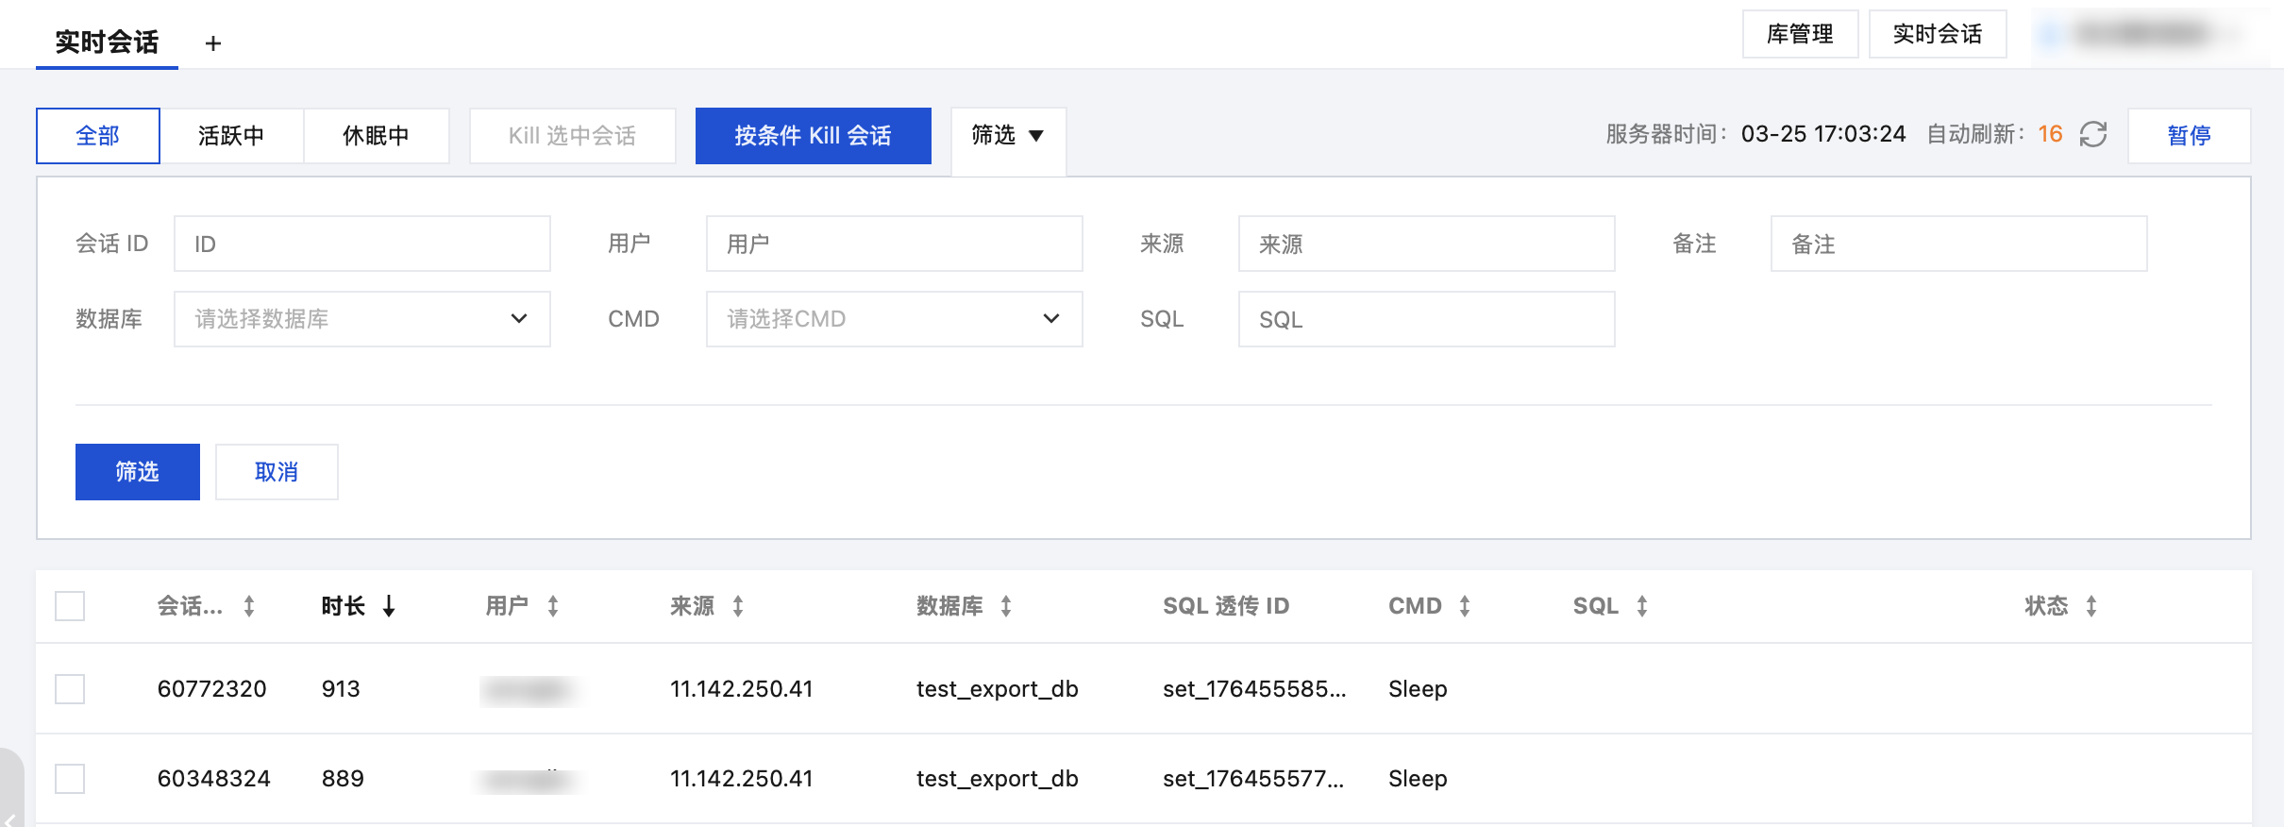2284x827 pixels.
Task: Sort the 用户 column using its arrows
Action: tap(553, 606)
